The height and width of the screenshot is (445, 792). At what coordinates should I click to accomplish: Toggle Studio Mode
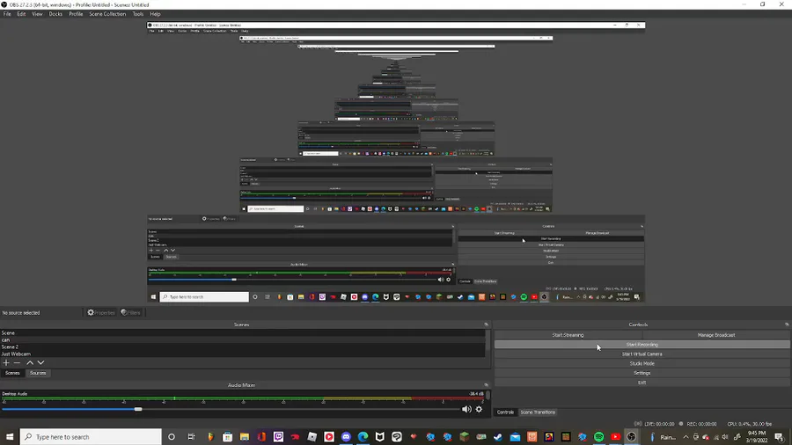pyautogui.click(x=642, y=364)
